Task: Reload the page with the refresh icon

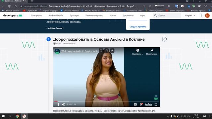Action: 16,6
